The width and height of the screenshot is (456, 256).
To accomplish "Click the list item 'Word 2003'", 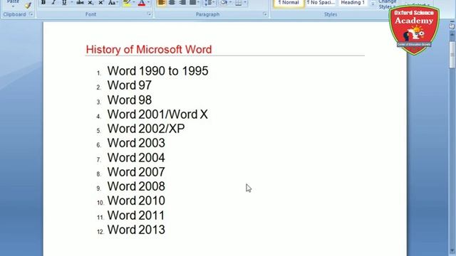I will 136,143.
